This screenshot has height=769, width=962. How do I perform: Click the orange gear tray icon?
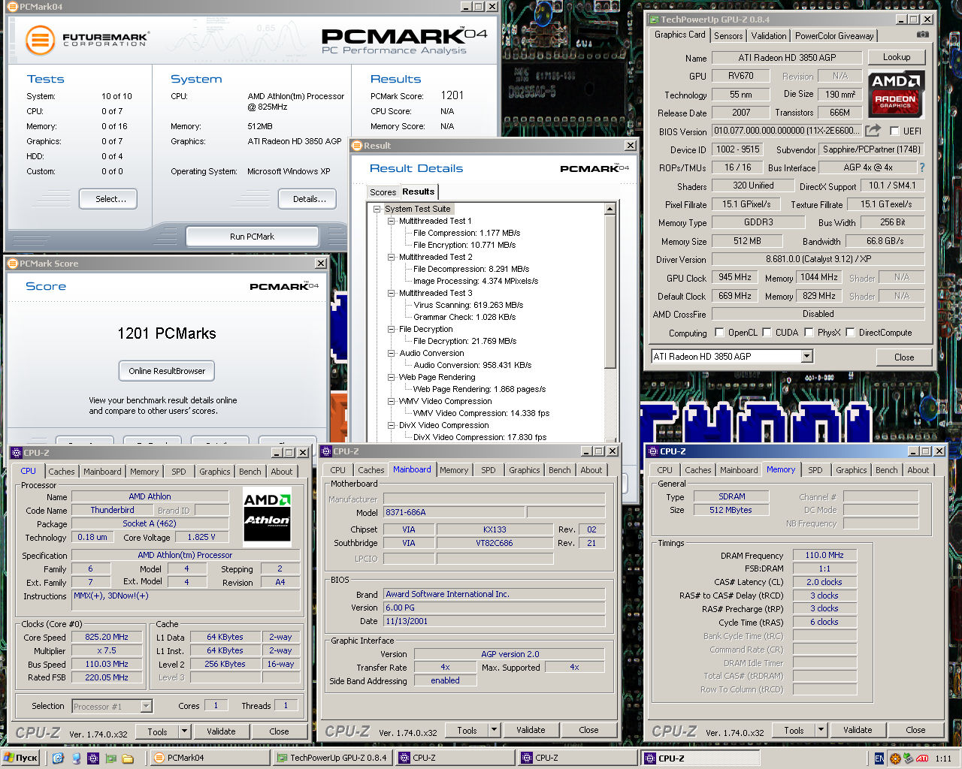coord(894,758)
